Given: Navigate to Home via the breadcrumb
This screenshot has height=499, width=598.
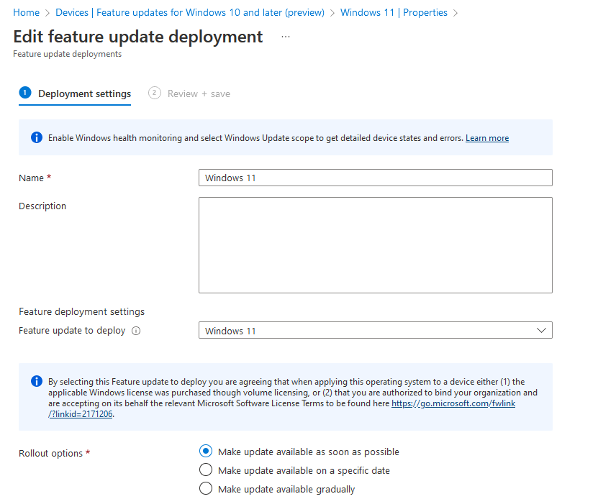Looking at the screenshot, I should point(26,12).
